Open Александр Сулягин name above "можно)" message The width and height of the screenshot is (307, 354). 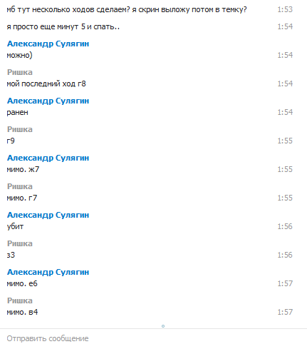pos(48,44)
